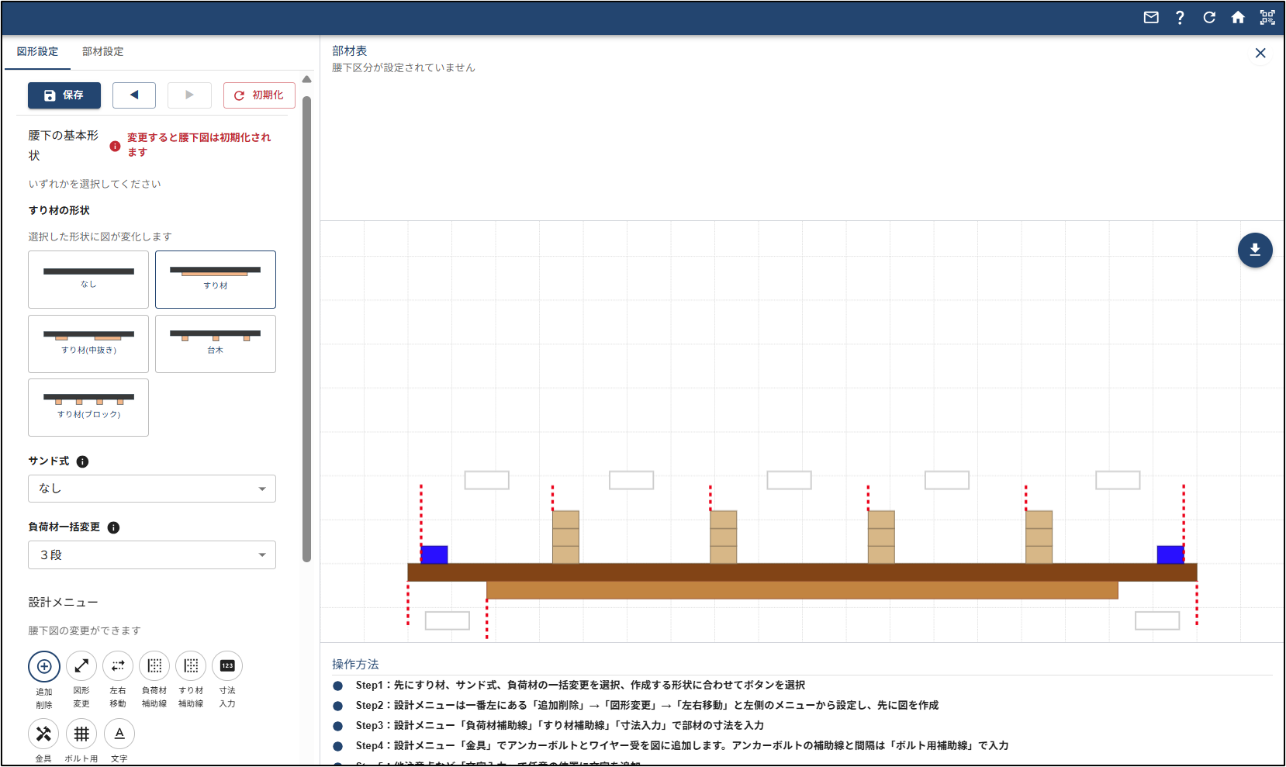Select ボルト用 grid tool icon
1286x767 pixels.
coord(81,734)
